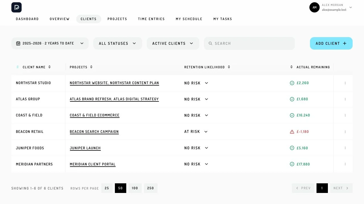This screenshot has height=204, width=364.
Task: Open row actions menu for Atlas Group
Action: click(345, 99)
